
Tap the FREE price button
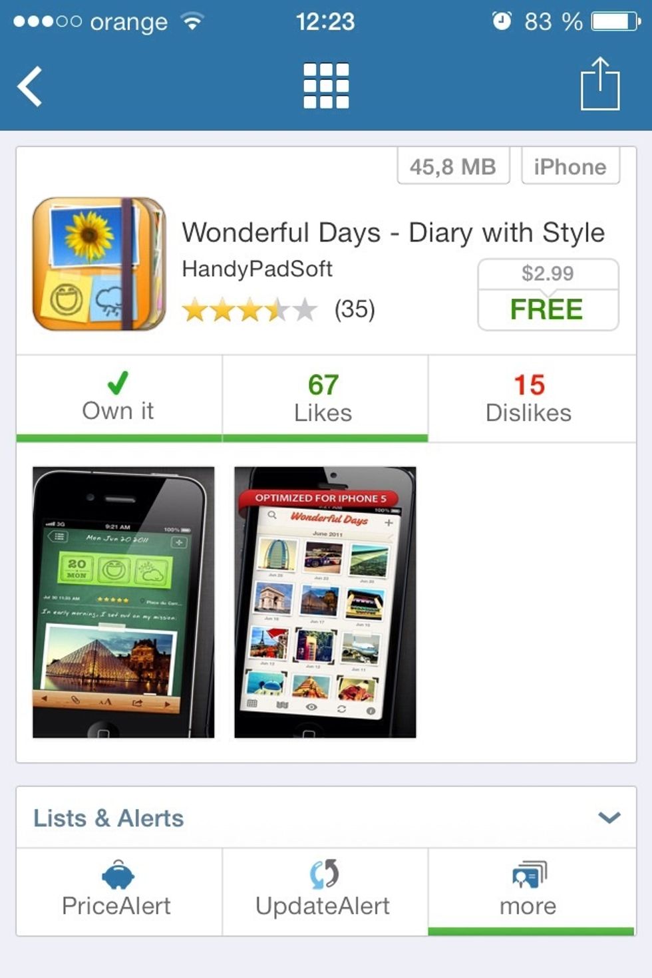548,309
